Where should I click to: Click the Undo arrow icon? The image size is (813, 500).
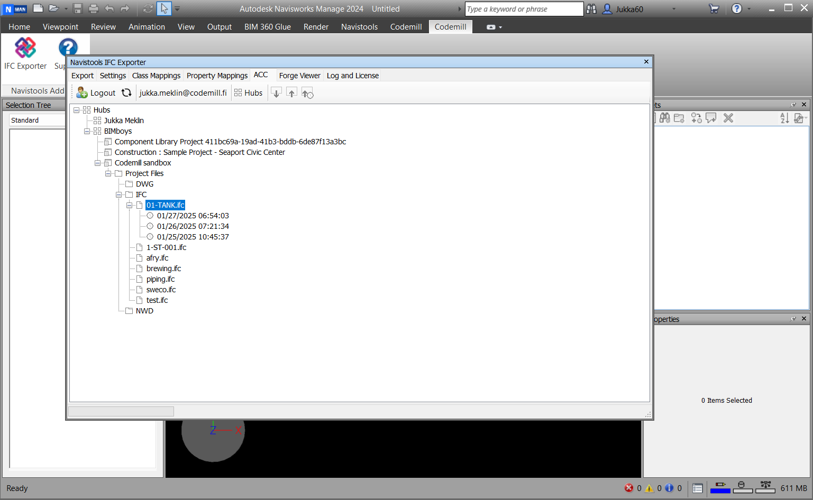tap(109, 8)
